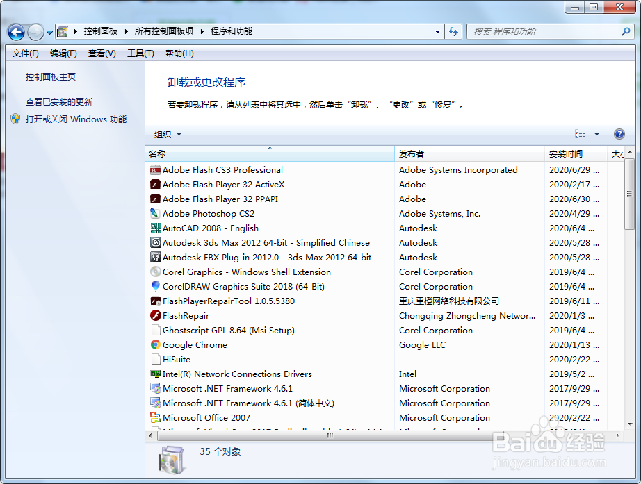
Task: Sort by the 安装时间 column header
Action: tap(576, 154)
